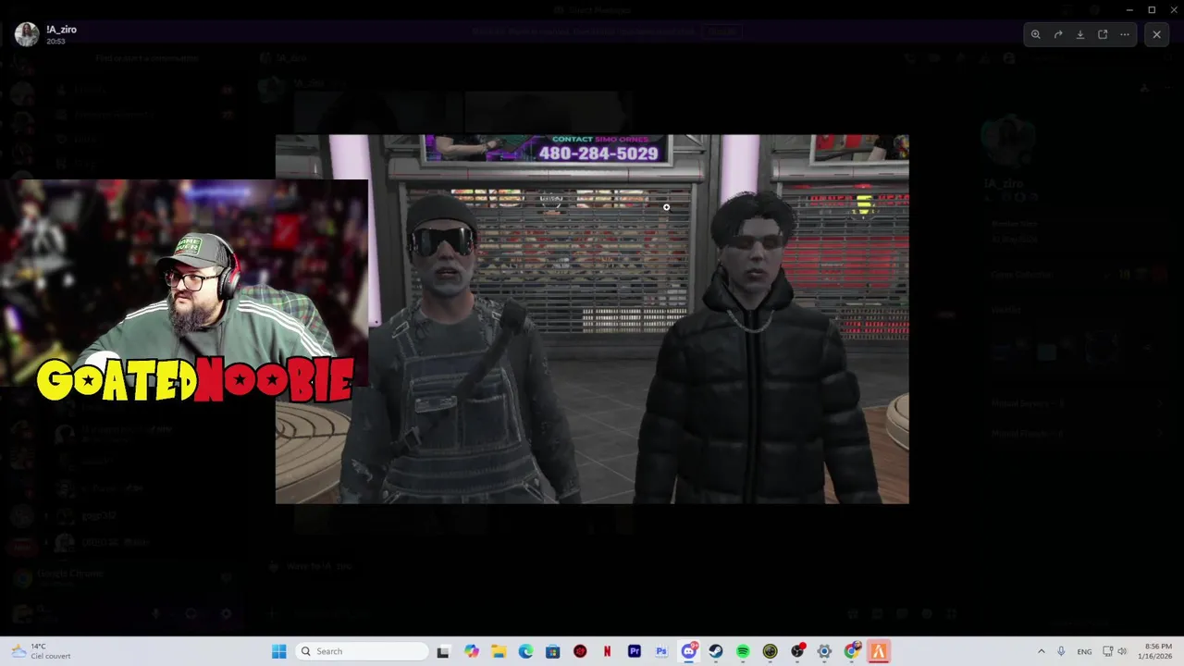Open Steam from the taskbar
The image size is (1184, 666).
(x=716, y=651)
